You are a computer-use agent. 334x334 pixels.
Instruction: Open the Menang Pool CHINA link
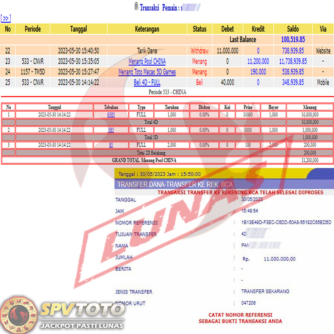pyautogui.click(x=147, y=61)
